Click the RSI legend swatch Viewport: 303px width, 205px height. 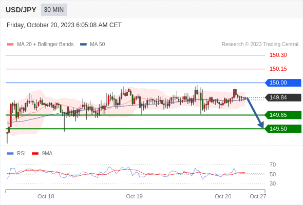click(x=10, y=154)
